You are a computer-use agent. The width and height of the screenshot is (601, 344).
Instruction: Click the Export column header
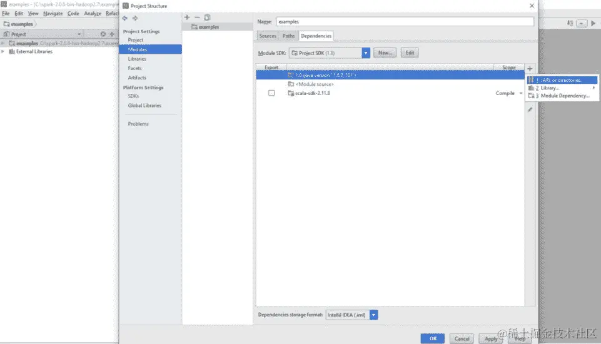271,68
